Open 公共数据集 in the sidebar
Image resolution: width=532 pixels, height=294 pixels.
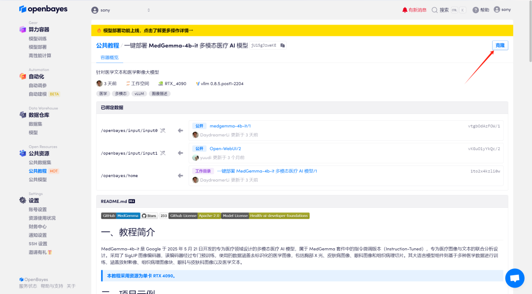[40, 163]
